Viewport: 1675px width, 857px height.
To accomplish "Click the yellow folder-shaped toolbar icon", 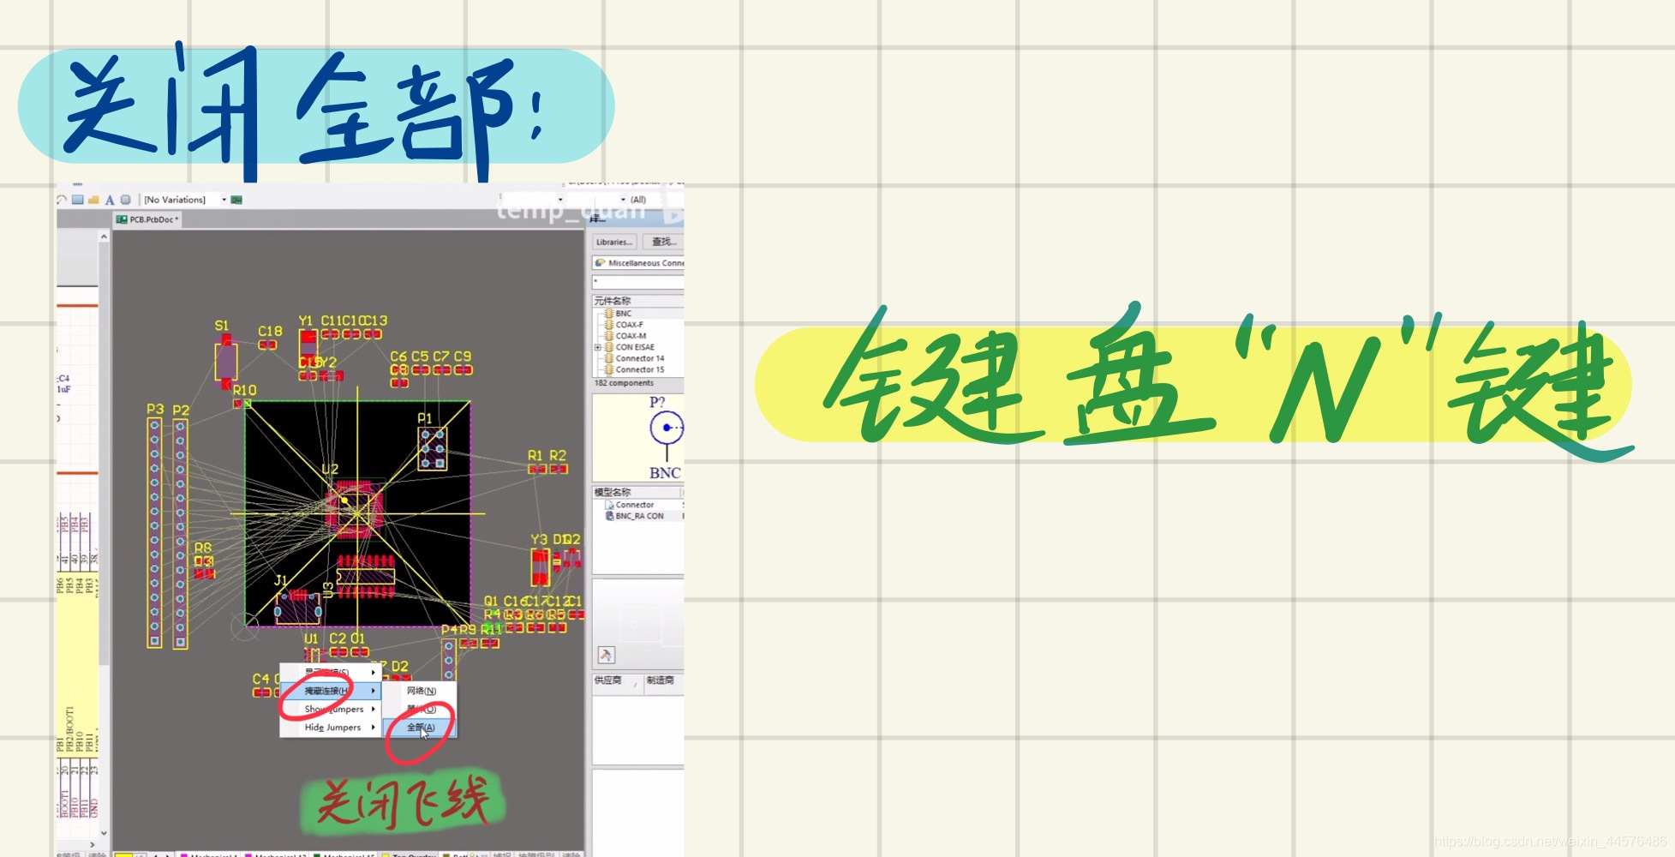I will (93, 200).
